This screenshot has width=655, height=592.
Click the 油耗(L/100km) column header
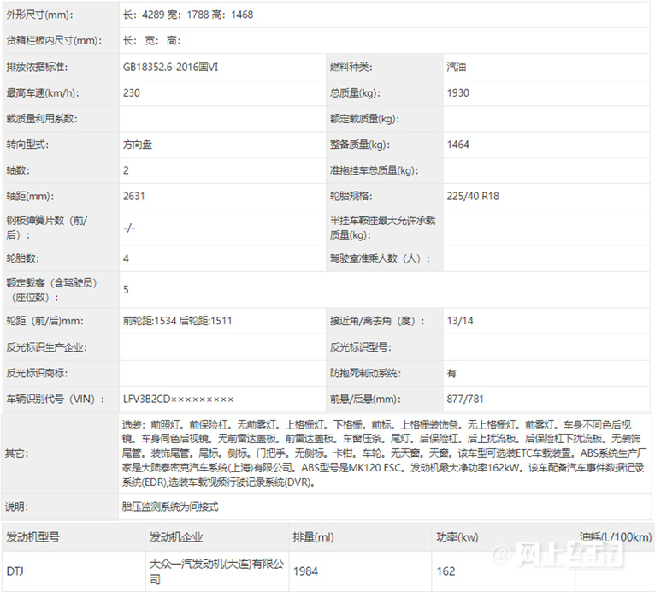click(x=616, y=537)
